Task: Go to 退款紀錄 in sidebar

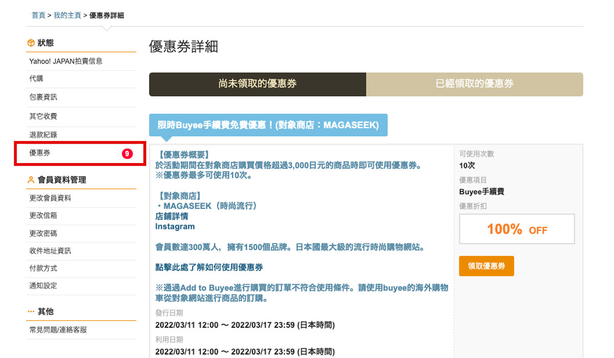Action: [43, 135]
